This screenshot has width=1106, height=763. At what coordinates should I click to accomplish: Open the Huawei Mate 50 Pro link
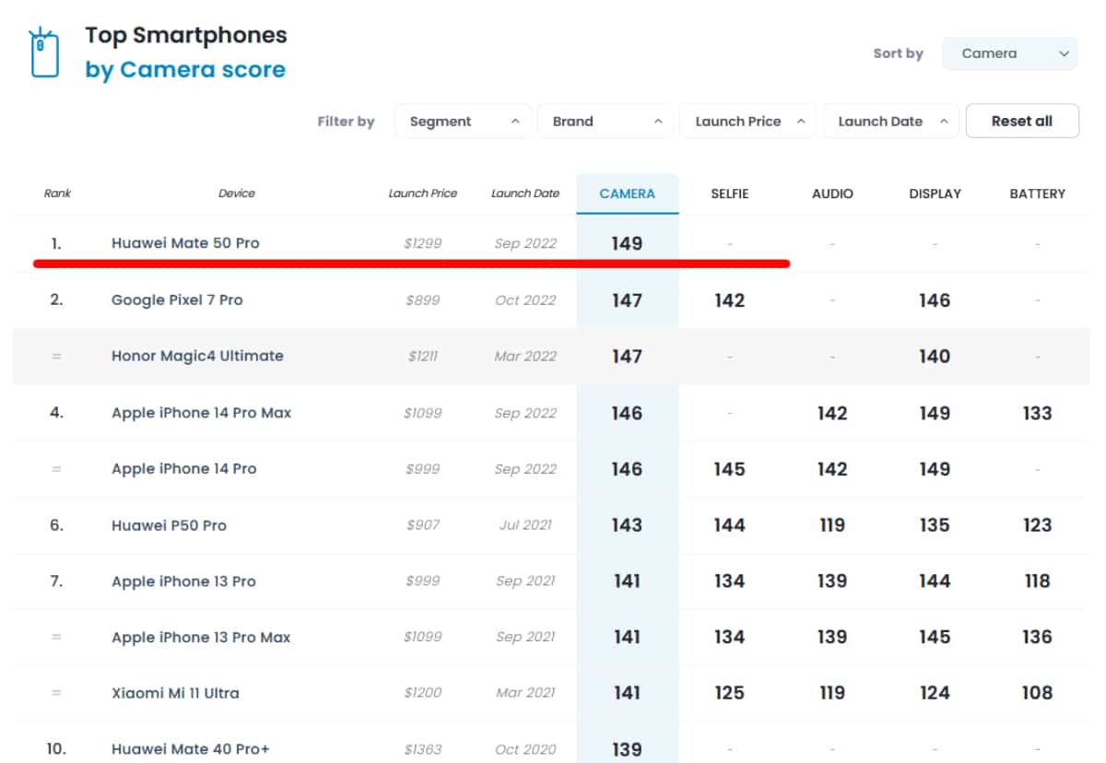click(185, 243)
